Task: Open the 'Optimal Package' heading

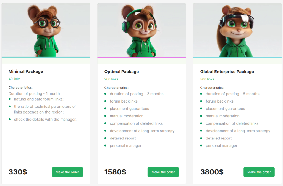Action: 122,72
